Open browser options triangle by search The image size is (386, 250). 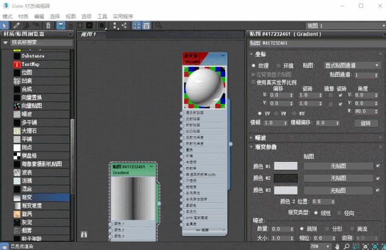click(5, 42)
